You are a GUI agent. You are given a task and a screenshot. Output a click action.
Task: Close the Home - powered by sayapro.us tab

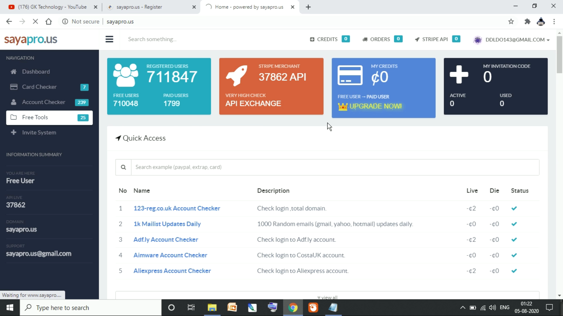(292, 7)
